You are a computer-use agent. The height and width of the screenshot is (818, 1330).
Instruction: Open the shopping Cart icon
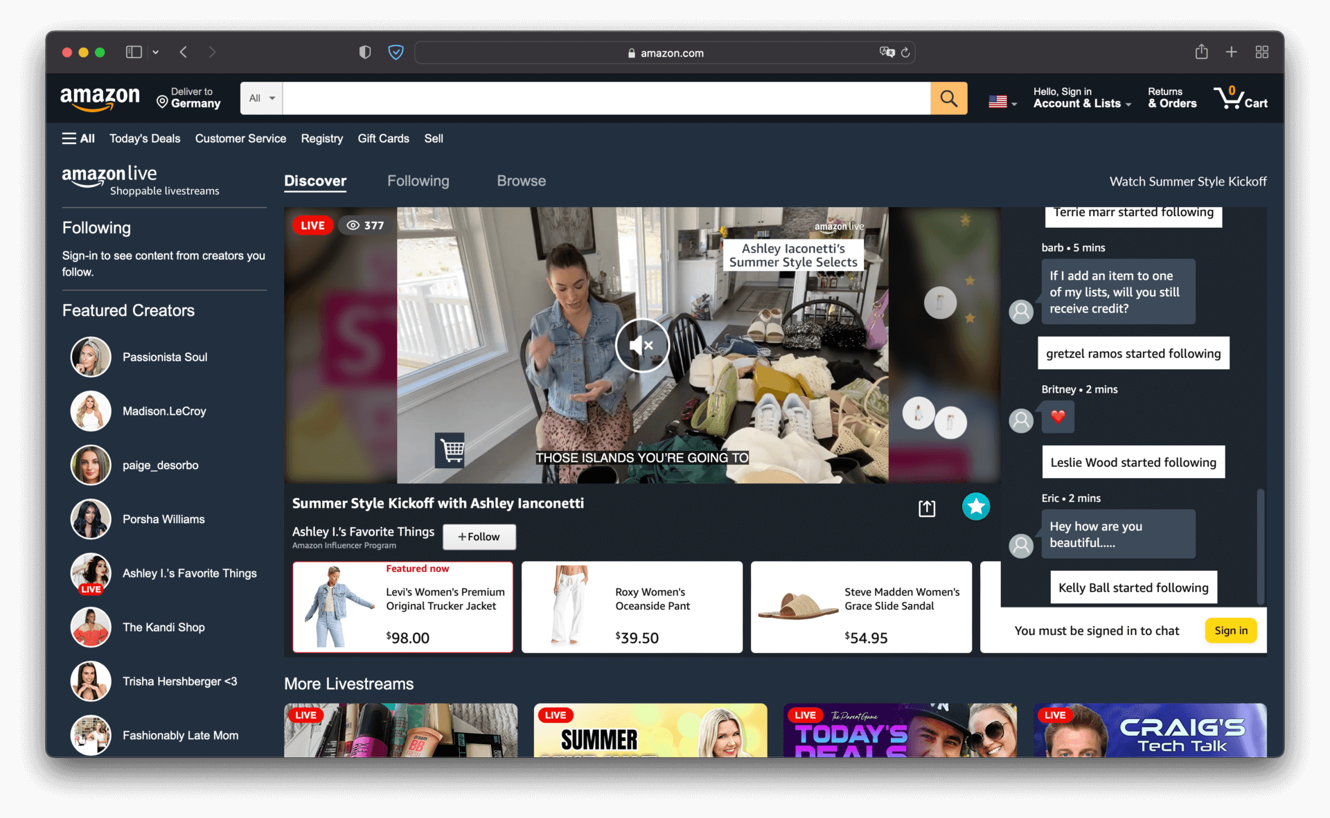pos(1241,98)
